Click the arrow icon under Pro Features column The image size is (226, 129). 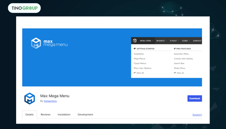coord(175,73)
